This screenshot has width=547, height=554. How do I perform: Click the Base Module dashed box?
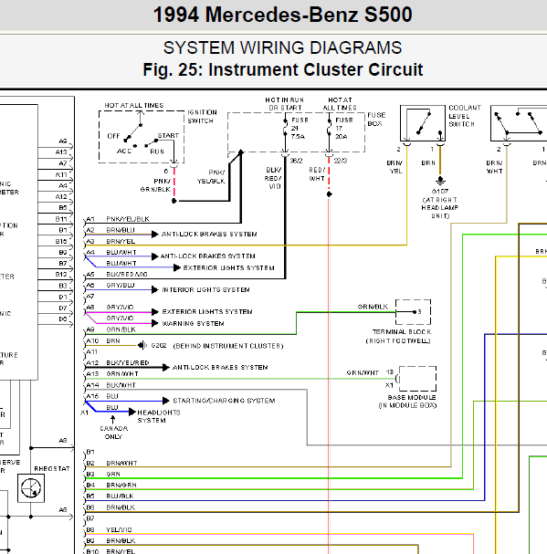point(417,379)
